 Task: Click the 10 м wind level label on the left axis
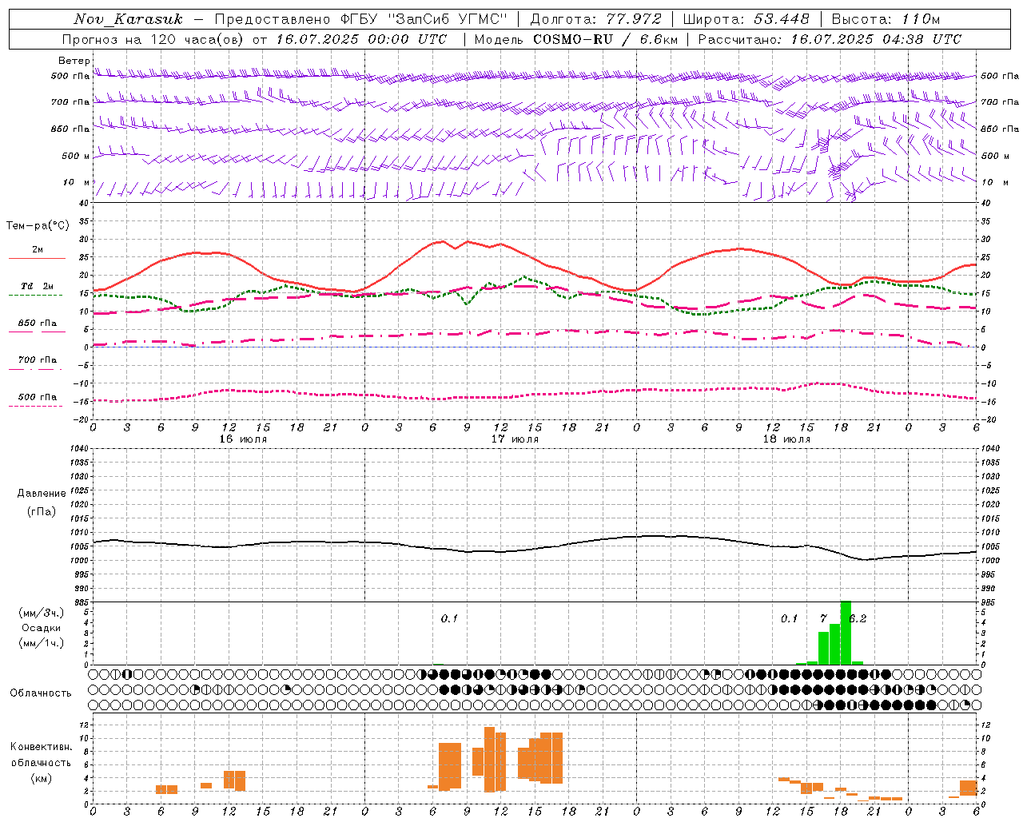pos(77,183)
